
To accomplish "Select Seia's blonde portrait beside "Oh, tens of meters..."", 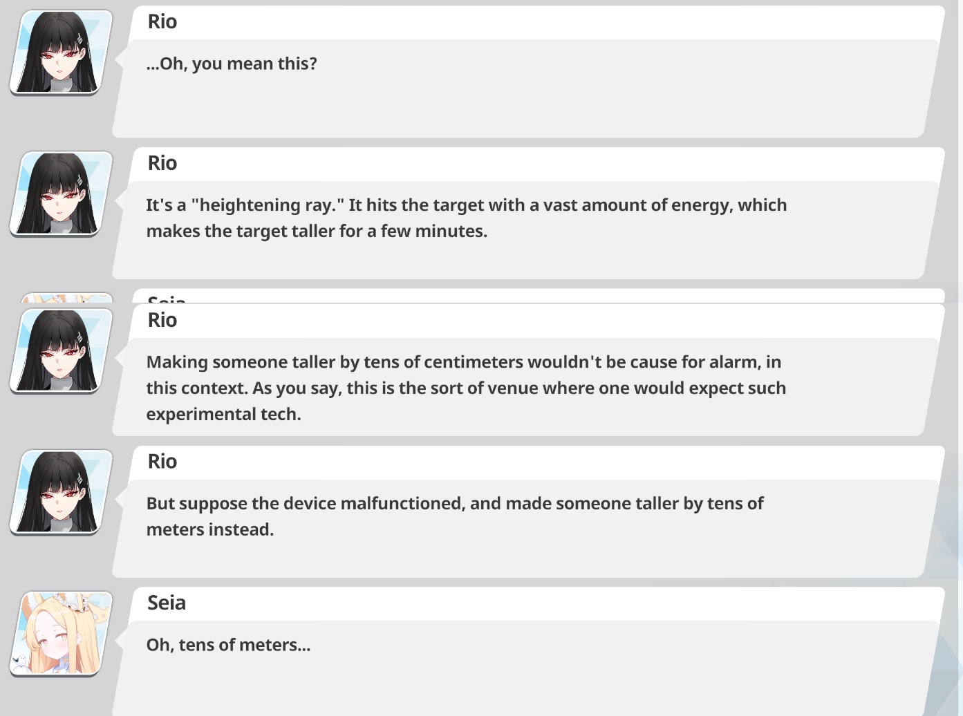I will [x=61, y=634].
